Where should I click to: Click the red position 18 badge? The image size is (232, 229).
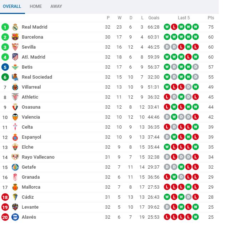pos(5,197)
